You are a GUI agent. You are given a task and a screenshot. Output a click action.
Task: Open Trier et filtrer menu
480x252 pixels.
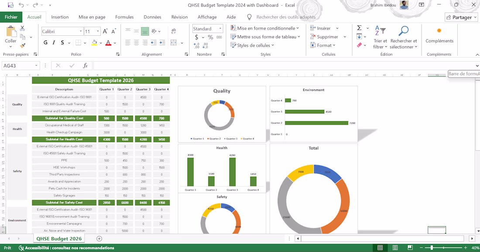(380, 37)
